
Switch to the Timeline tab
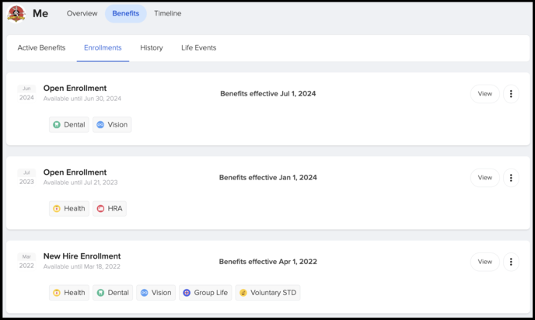coord(167,14)
